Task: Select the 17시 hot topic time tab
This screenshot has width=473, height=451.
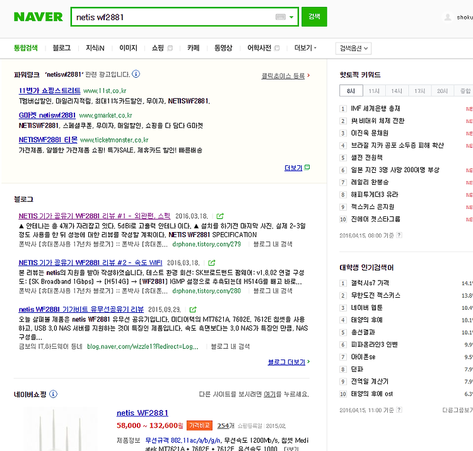Action: [420, 91]
